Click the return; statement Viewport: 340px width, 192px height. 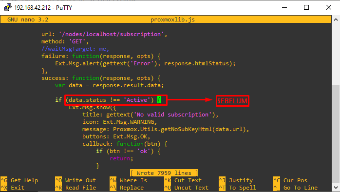121,158
